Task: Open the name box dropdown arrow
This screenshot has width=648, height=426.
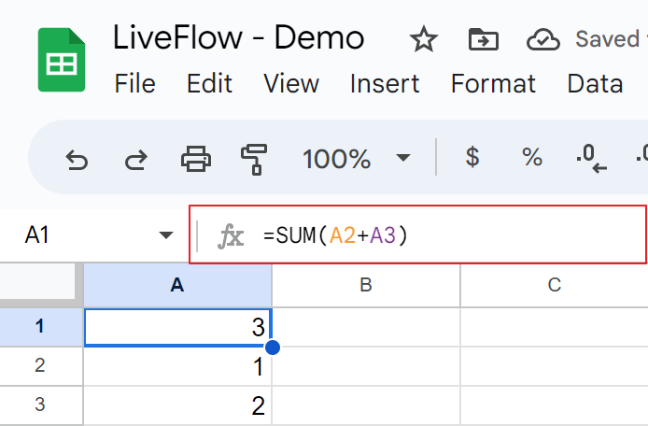Action: tap(166, 235)
